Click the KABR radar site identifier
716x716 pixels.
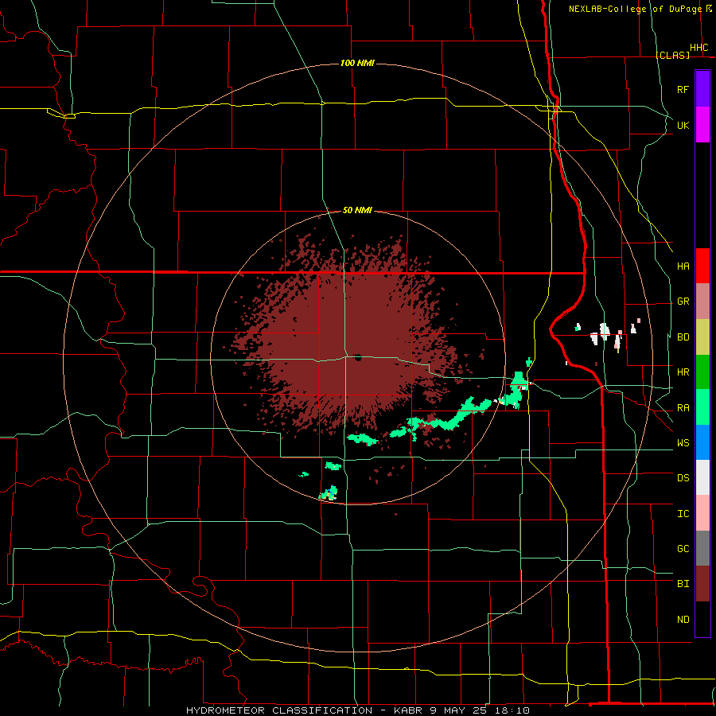[x=409, y=710]
